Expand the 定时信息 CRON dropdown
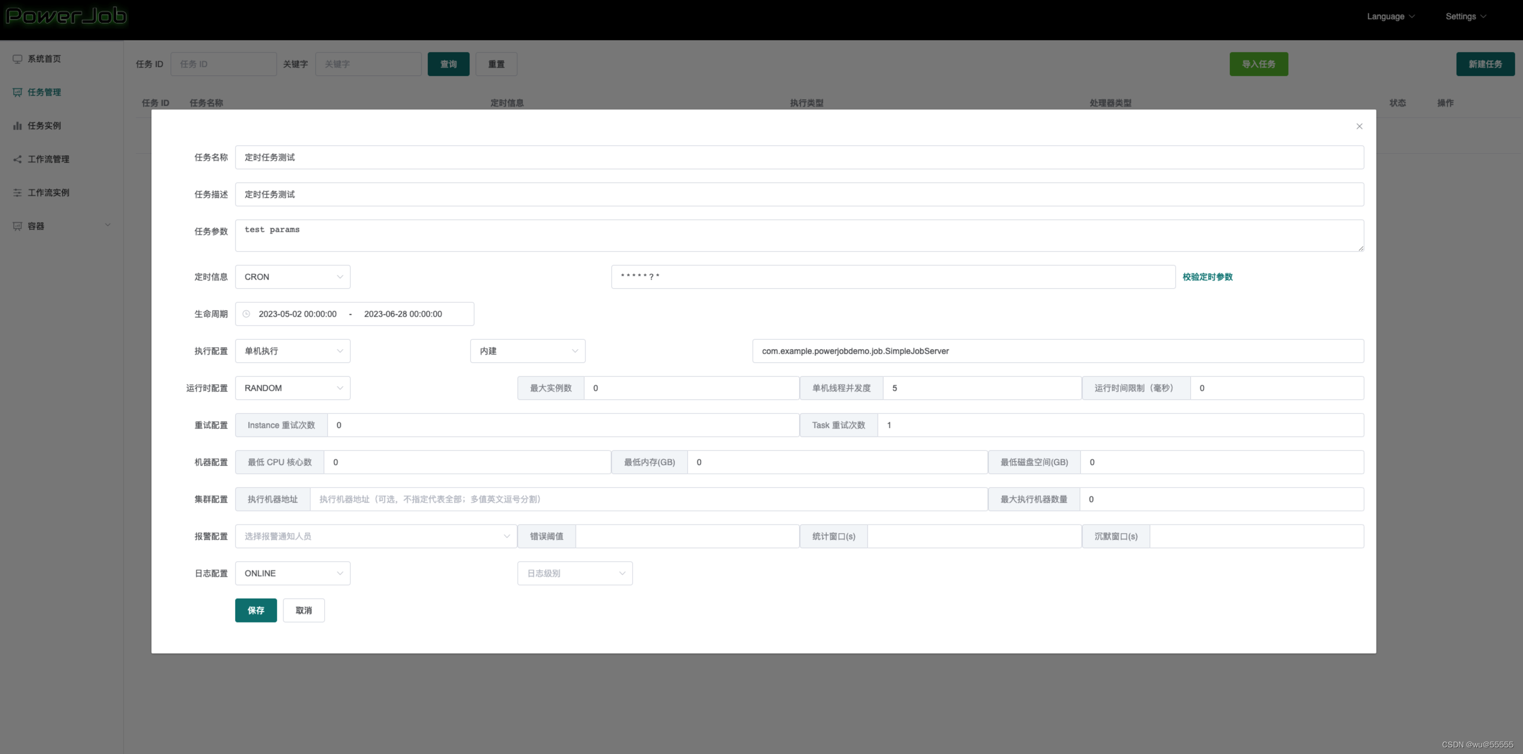Image resolution: width=1523 pixels, height=754 pixels. click(291, 277)
